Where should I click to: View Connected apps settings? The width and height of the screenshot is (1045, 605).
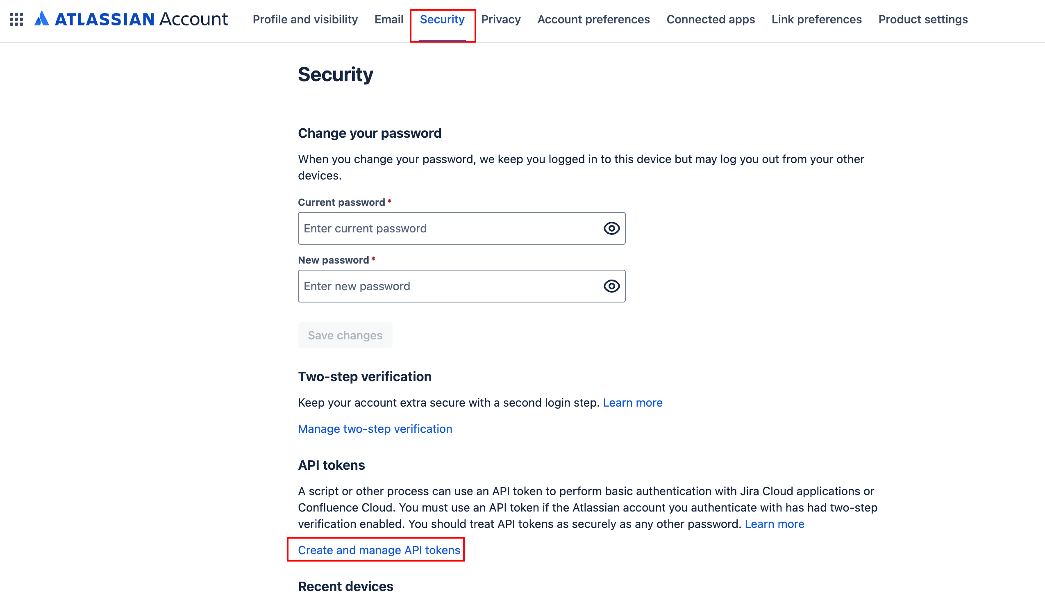point(710,20)
